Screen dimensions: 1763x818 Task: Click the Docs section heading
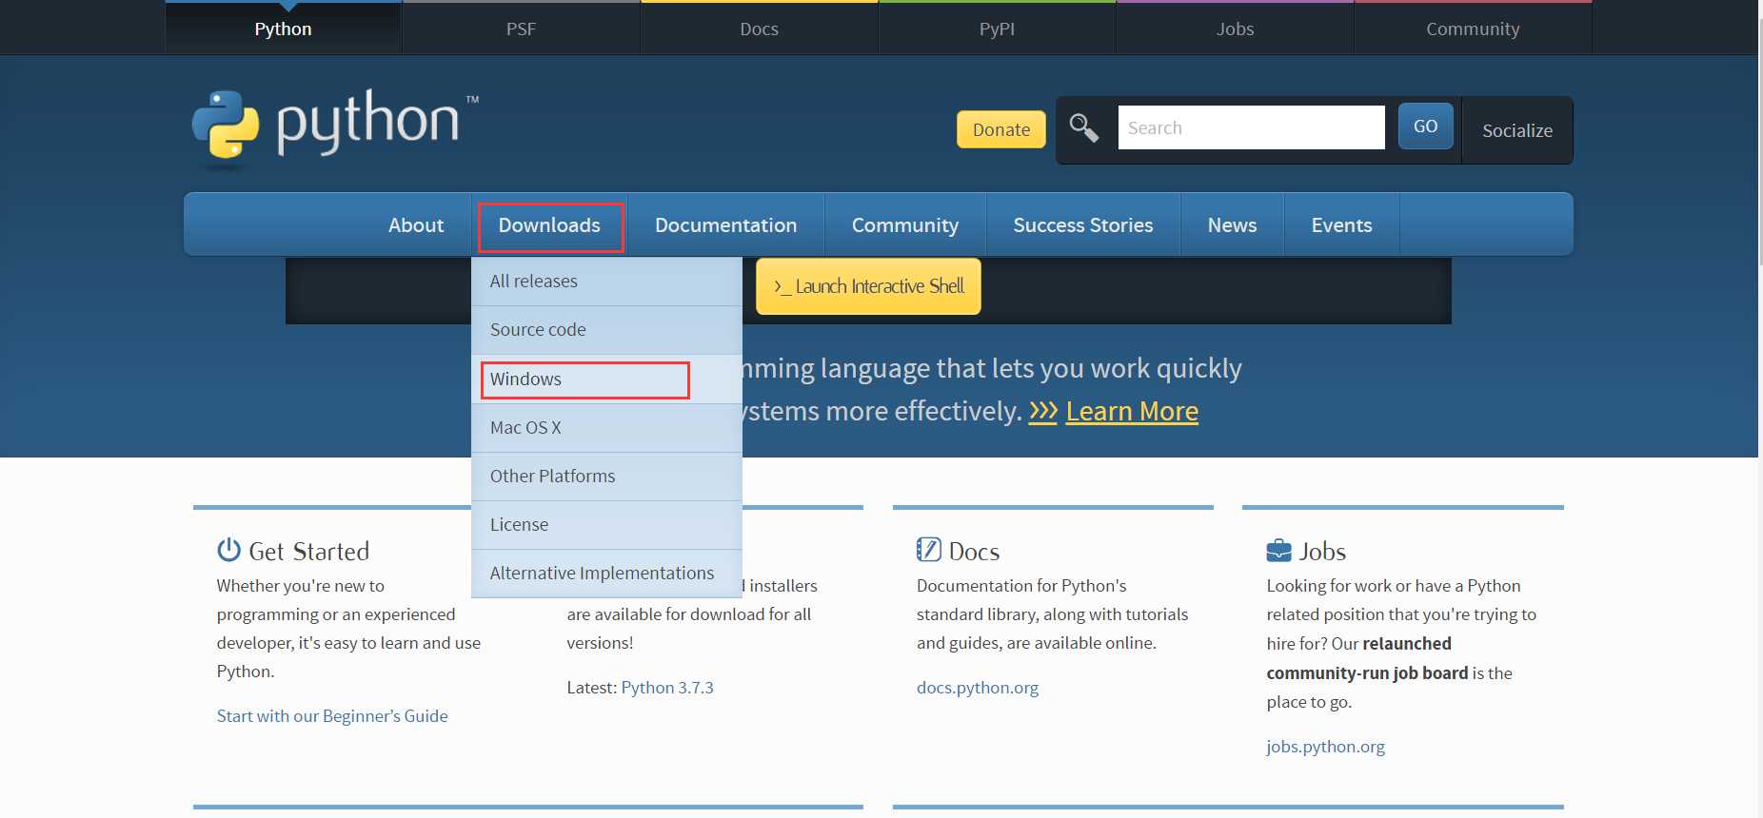click(x=974, y=552)
